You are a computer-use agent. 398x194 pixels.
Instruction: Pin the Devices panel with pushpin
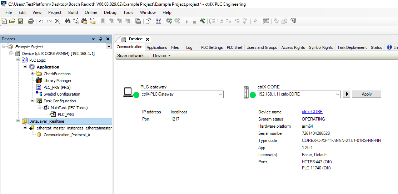click(x=100, y=39)
